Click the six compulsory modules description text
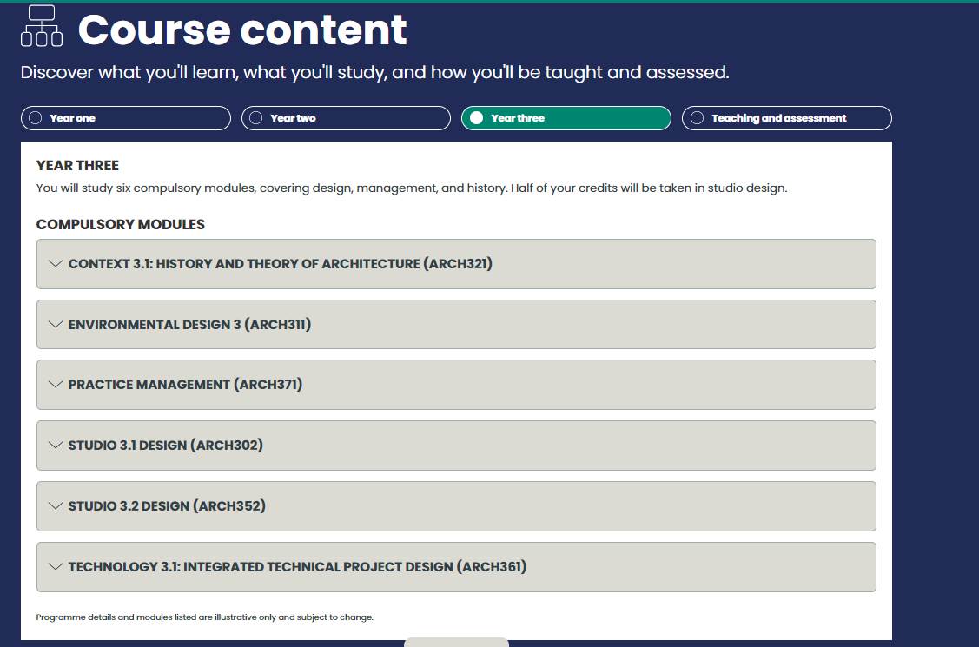Screen dimensions: 979x647 click(412, 188)
